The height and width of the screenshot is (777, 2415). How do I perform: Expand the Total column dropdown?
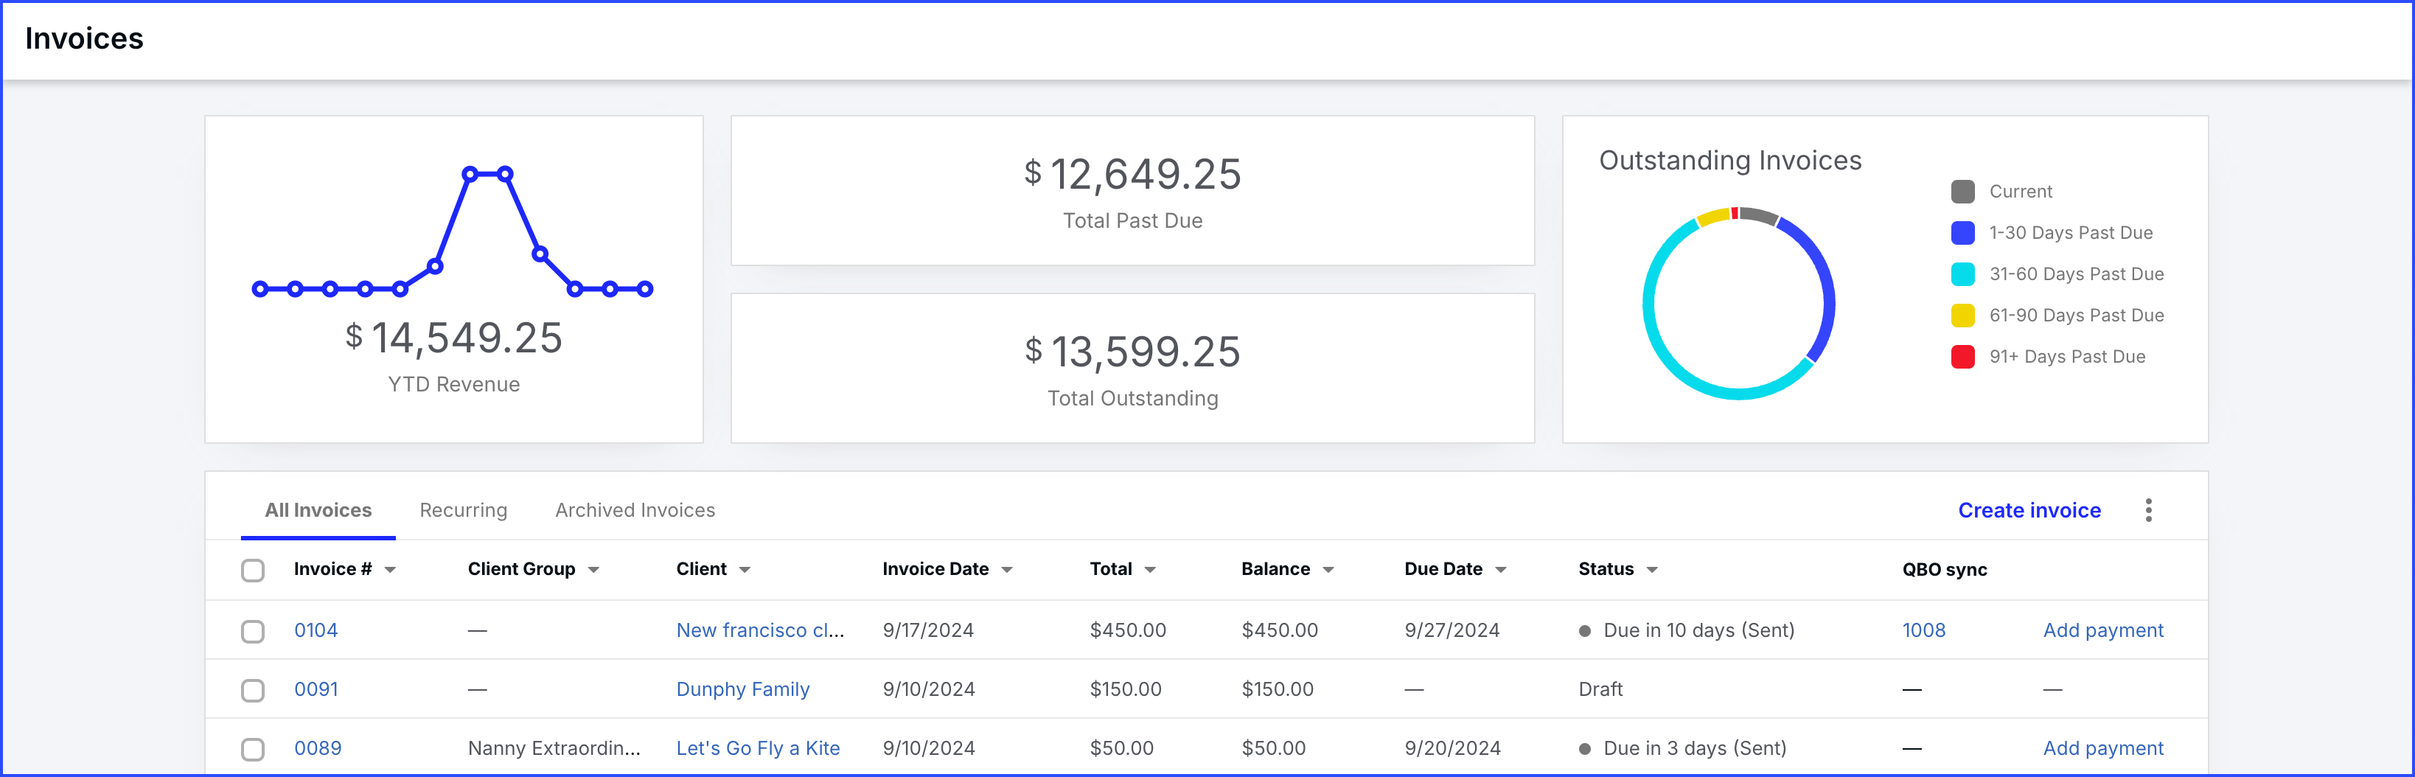click(1150, 570)
